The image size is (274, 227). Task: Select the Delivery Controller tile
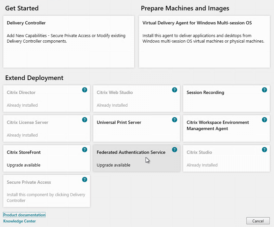(x=69, y=42)
